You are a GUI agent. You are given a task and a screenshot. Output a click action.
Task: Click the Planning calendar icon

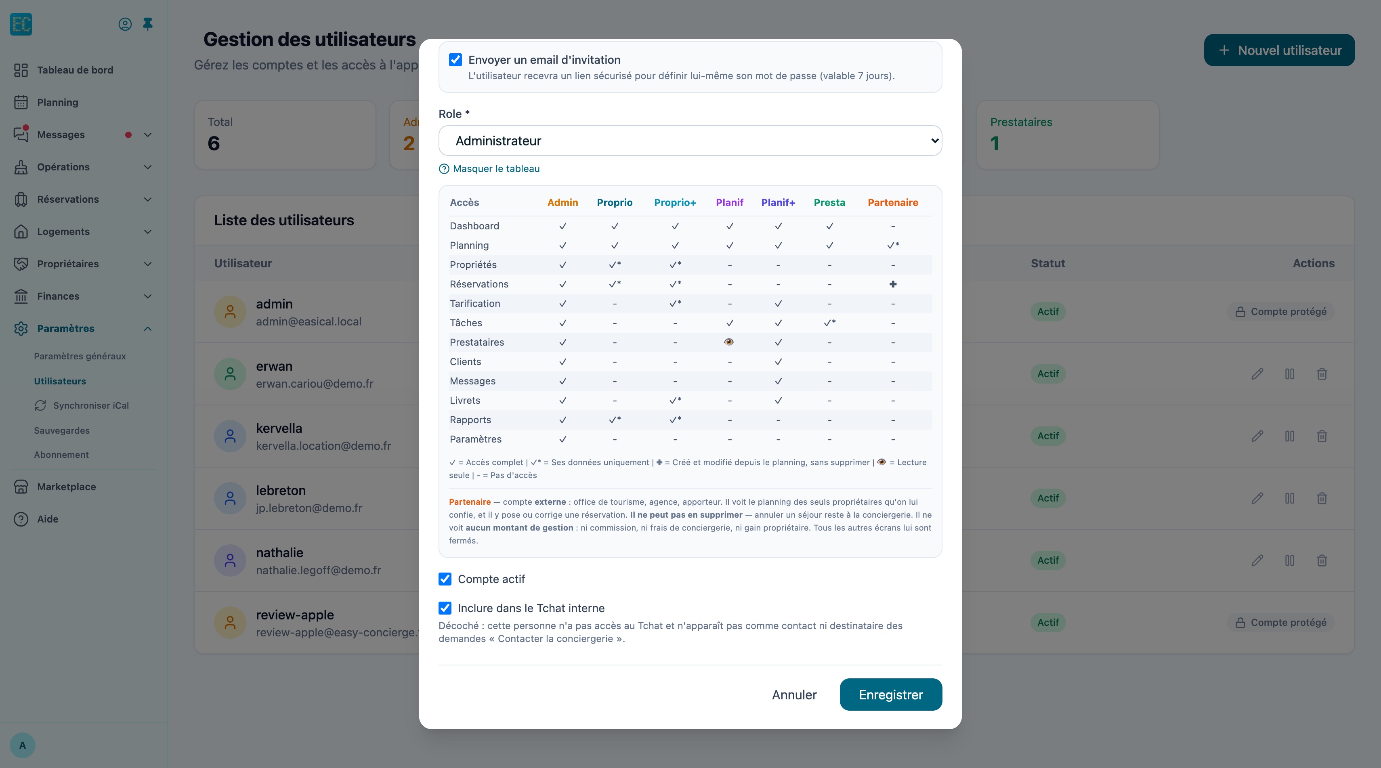21,103
